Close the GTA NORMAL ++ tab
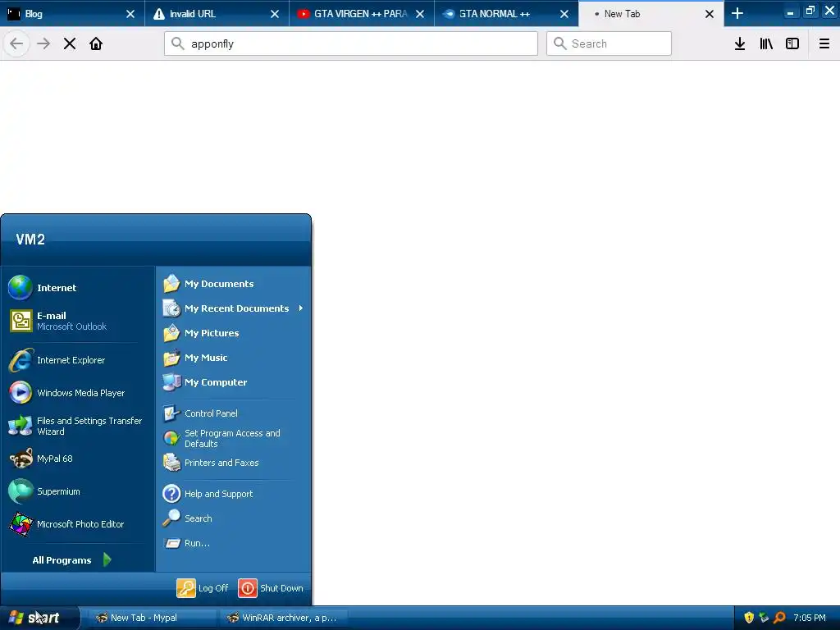 (x=564, y=14)
